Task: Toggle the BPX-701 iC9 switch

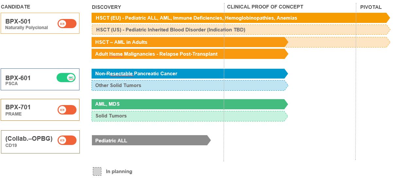Action: click(67, 110)
